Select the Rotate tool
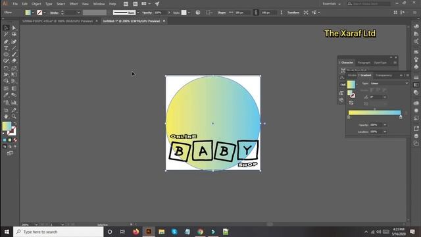This screenshot has height=237, width=421. click(x=6, y=68)
